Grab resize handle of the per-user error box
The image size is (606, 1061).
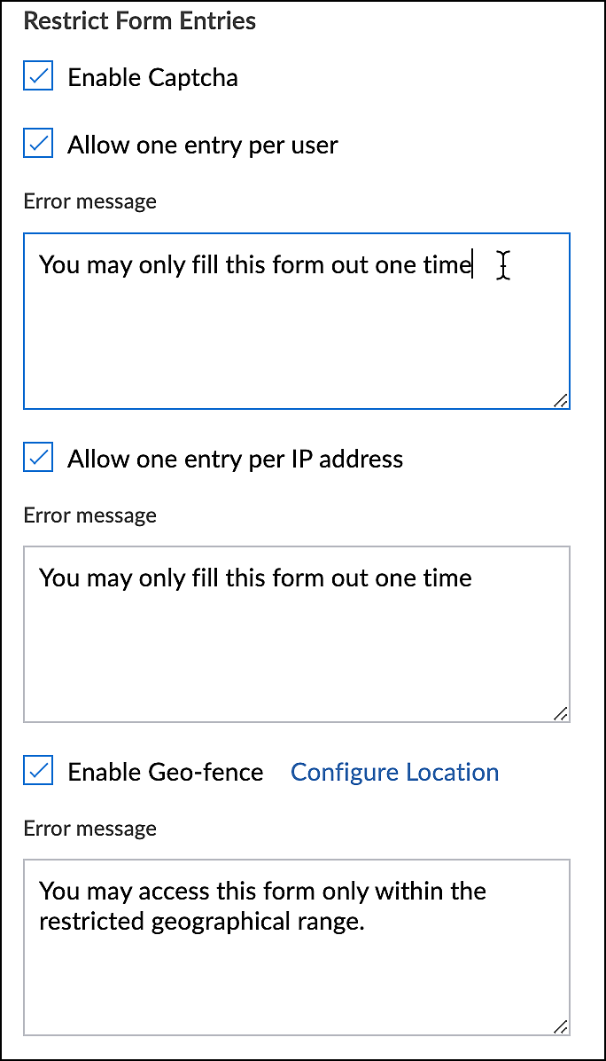click(x=560, y=400)
